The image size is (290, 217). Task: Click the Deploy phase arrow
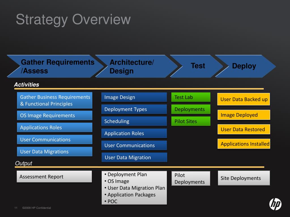(x=246, y=66)
